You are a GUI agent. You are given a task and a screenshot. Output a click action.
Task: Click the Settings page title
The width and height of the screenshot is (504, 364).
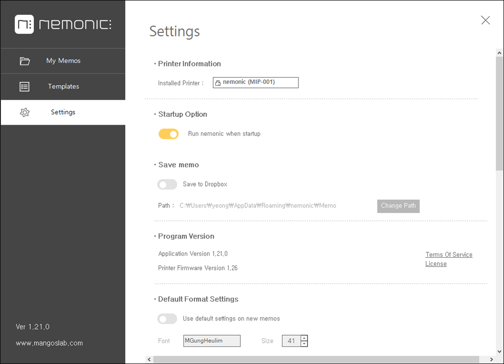175,31
